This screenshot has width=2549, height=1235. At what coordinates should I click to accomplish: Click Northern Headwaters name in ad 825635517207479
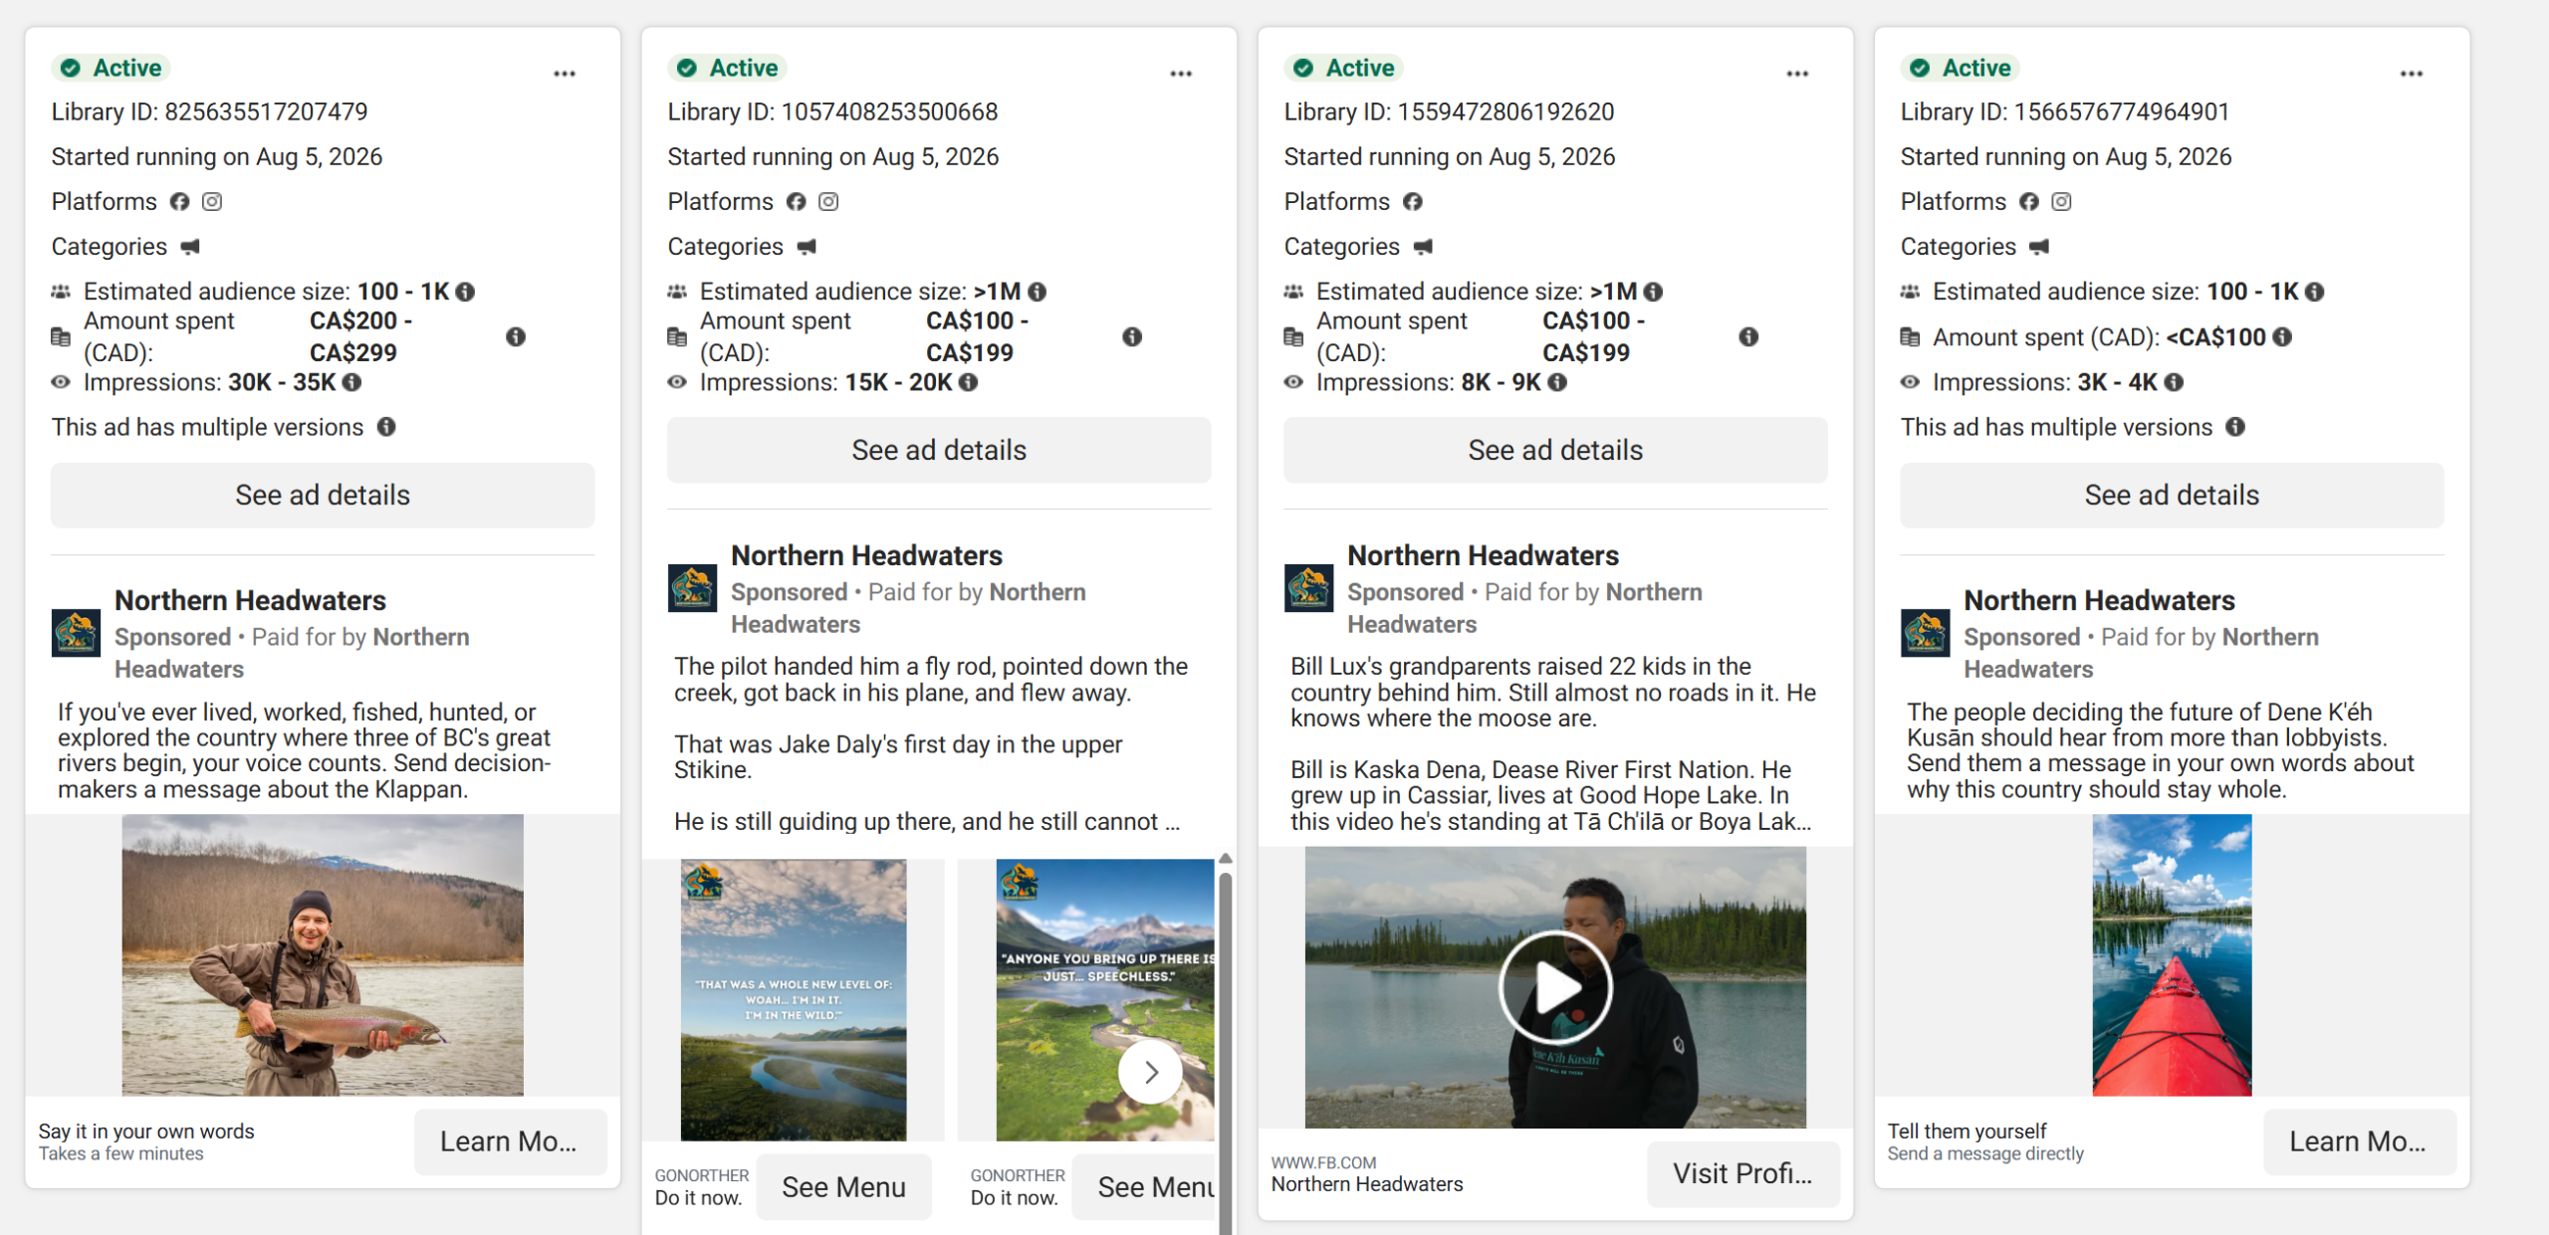[250, 600]
